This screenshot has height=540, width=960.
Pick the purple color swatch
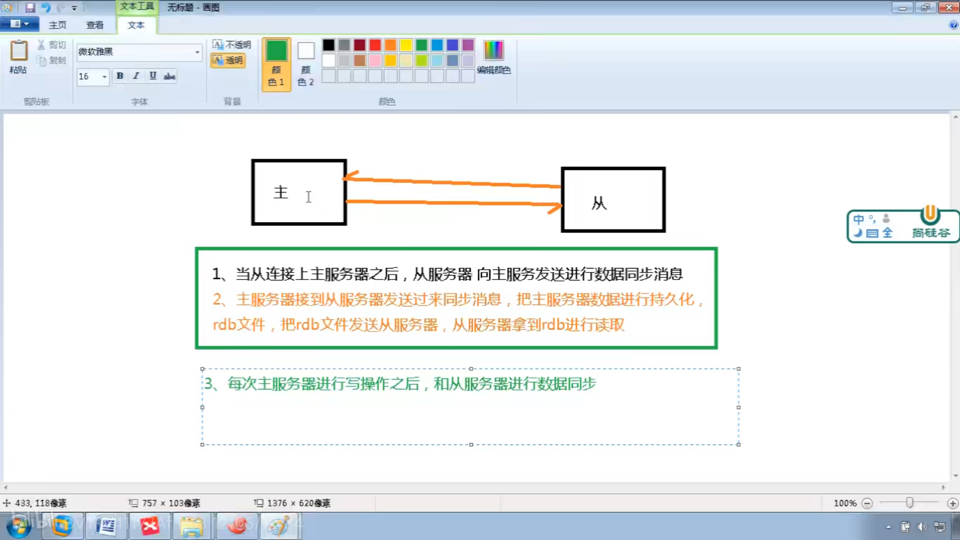(468, 45)
